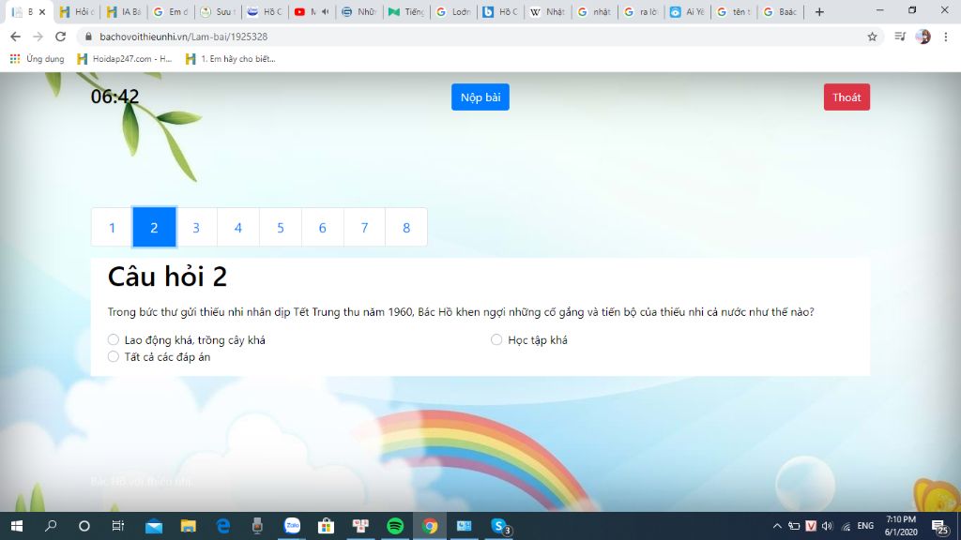This screenshot has height=540, width=961.
Task: Close the active first tab
Action: [42, 11]
